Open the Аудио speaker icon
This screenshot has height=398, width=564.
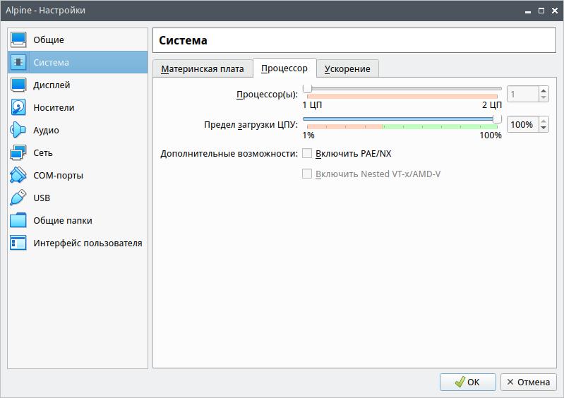pyautogui.click(x=18, y=130)
